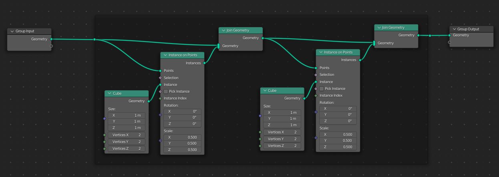Select left Join Geometry node header
Image resolution: width=499 pixels, height=177 pixels.
[241, 30]
